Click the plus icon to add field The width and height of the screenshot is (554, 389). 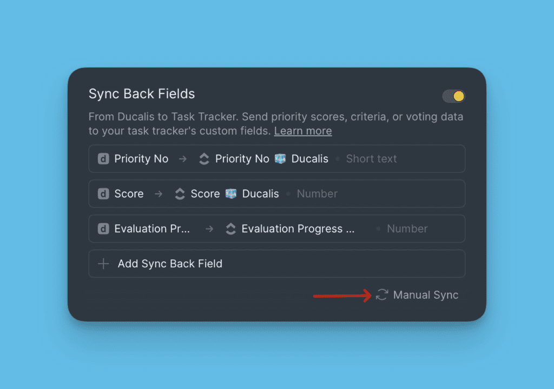[103, 264]
